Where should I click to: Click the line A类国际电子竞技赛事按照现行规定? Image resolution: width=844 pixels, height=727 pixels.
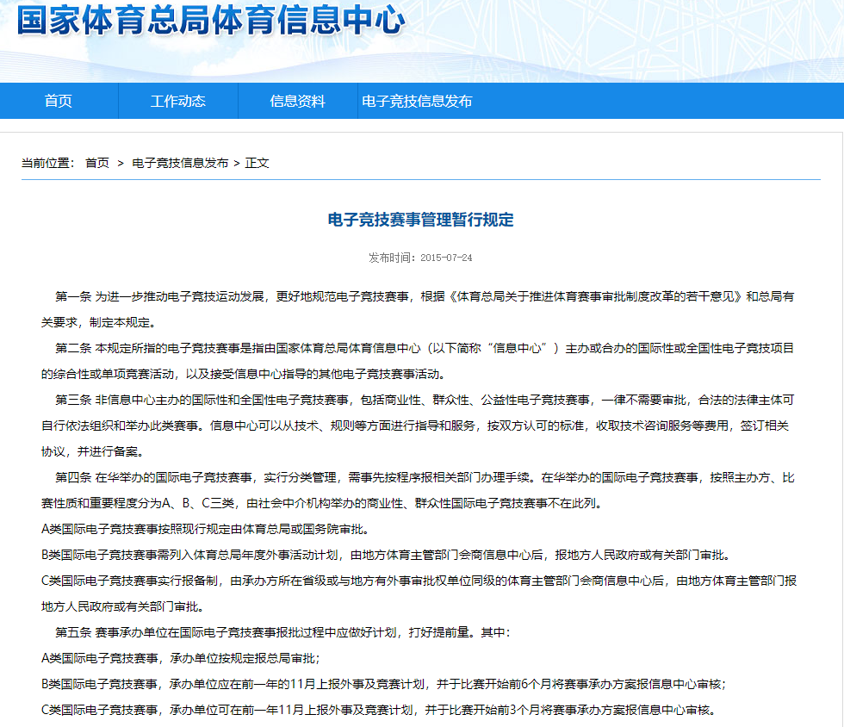tap(208, 530)
